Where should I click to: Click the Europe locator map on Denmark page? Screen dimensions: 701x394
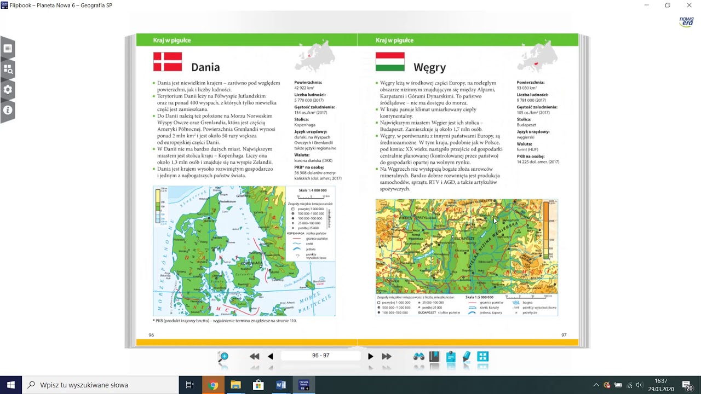(315, 56)
